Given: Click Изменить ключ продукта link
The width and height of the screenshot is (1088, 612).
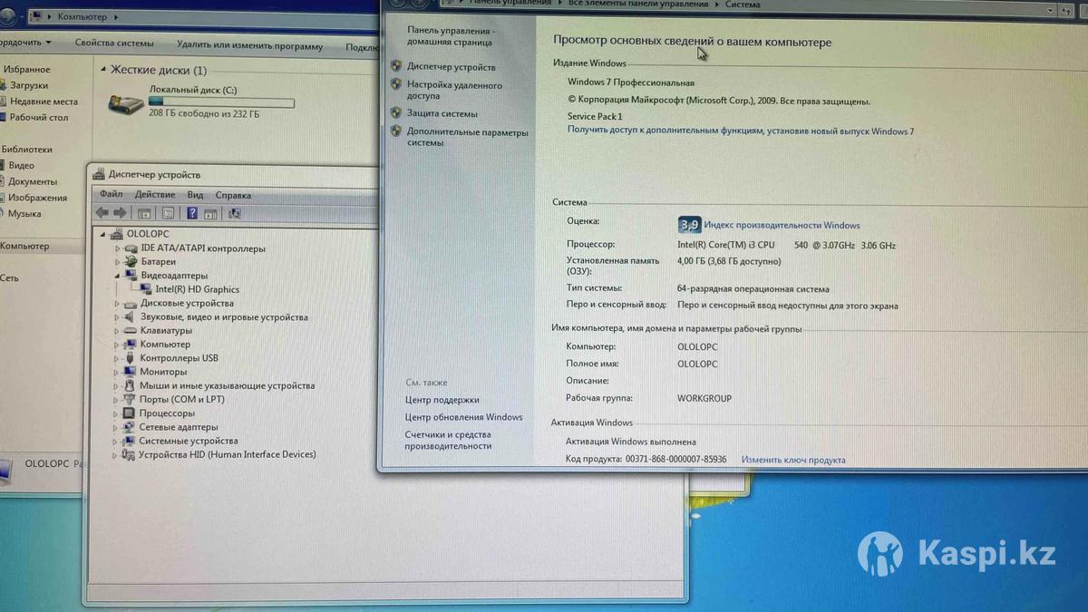Looking at the screenshot, I should [793, 460].
